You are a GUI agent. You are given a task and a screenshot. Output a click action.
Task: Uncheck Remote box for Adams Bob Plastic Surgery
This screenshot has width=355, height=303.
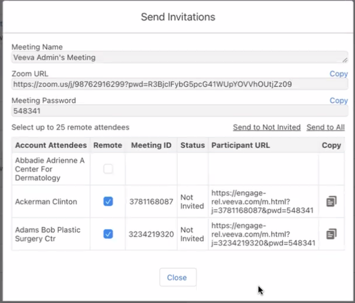tap(108, 234)
